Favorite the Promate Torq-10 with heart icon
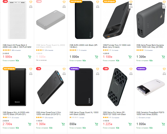This screenshot has height=134, width=167. 131,2
